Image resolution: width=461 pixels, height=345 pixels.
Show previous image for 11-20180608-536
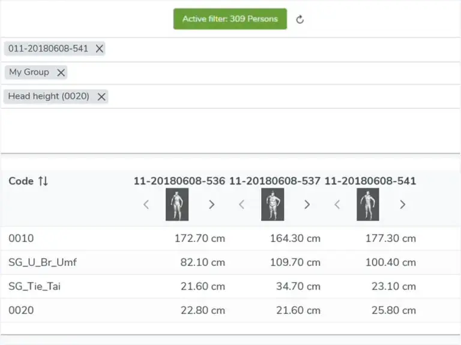tap(146, 204)
